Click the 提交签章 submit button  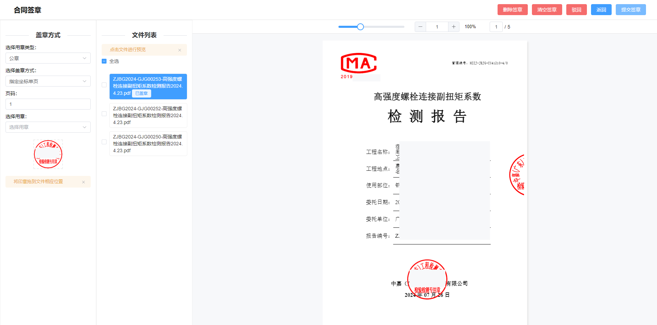pyautogui.click(x=631, y=9)
